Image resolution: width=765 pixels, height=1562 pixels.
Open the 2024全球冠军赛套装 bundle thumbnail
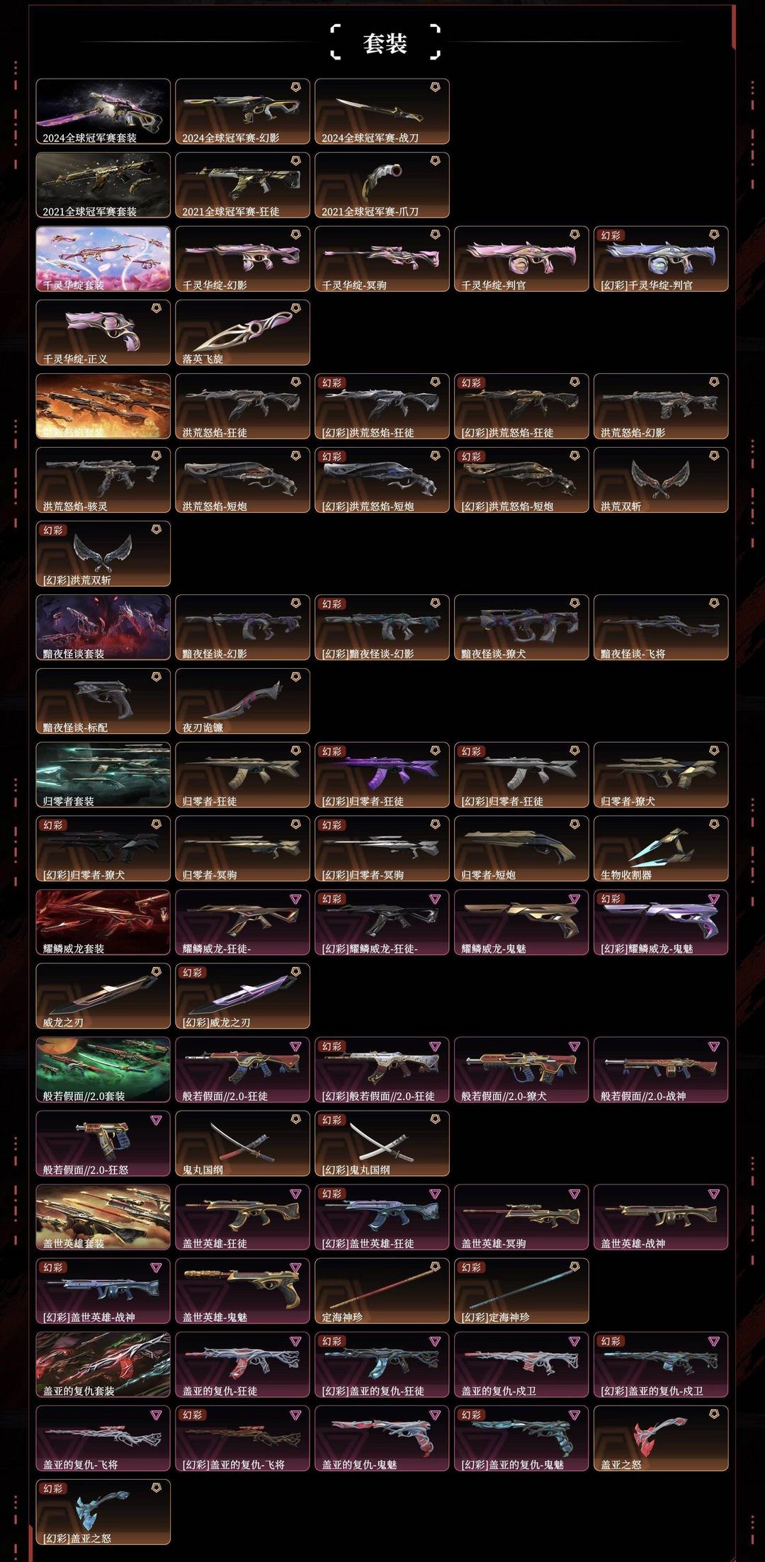[x=103, y=111]
